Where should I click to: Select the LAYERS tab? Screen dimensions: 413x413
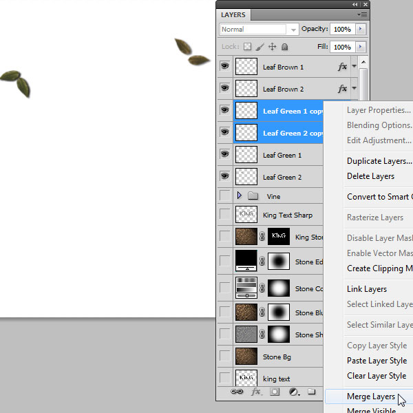click(x=233, y=14)
